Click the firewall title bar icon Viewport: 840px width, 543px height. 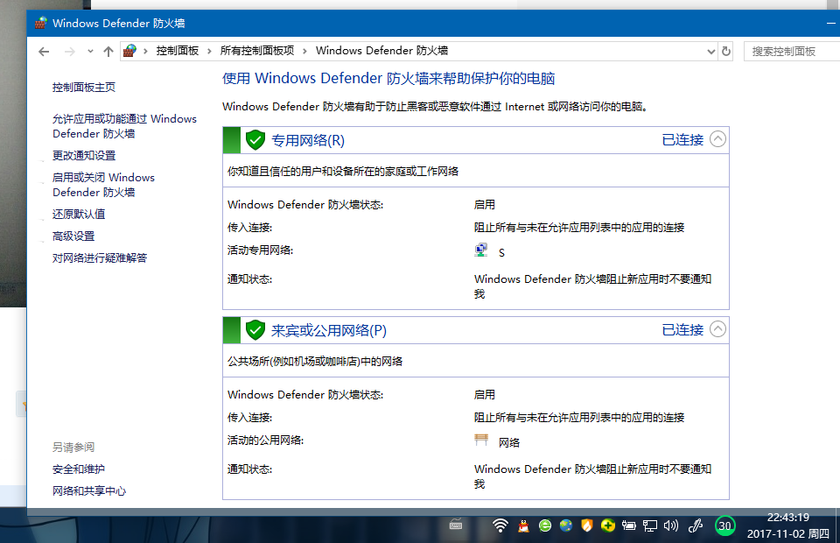pos(41,23)
